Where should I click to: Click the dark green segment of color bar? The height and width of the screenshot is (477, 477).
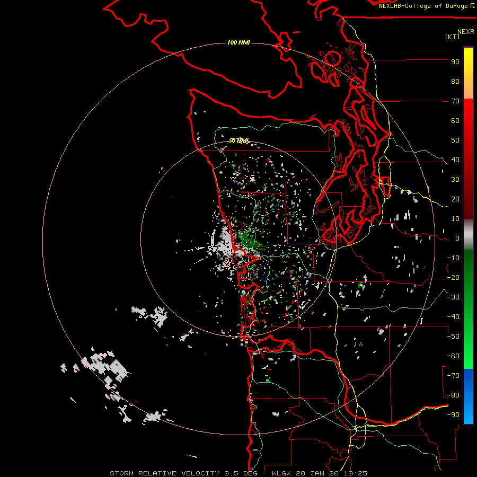click(468, 264)
